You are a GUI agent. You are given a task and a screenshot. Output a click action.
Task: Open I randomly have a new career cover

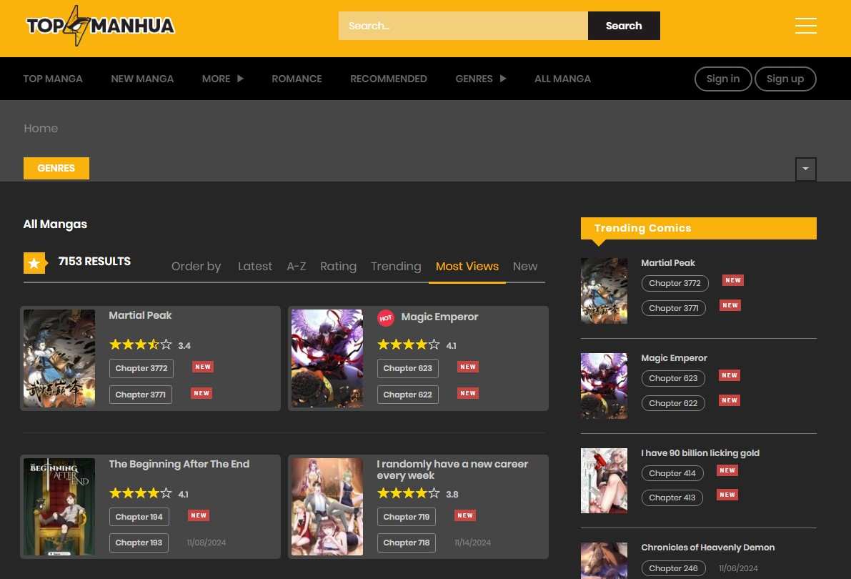tap(327, 507)
